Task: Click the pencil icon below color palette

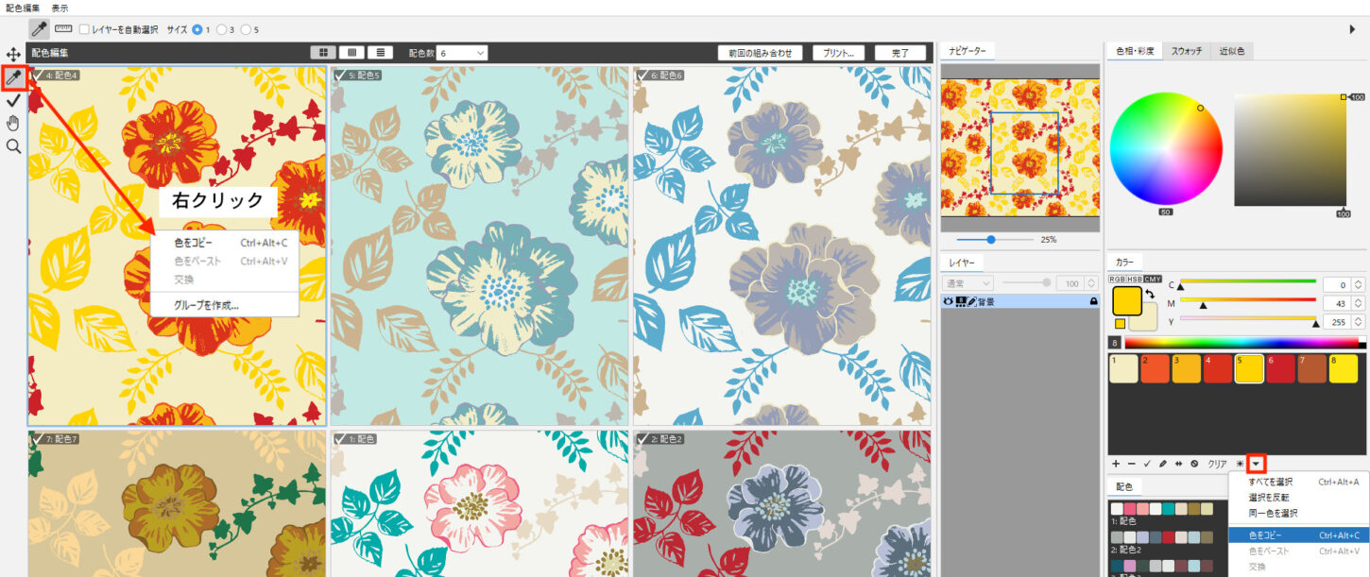Action: (x=1163, y=464)
